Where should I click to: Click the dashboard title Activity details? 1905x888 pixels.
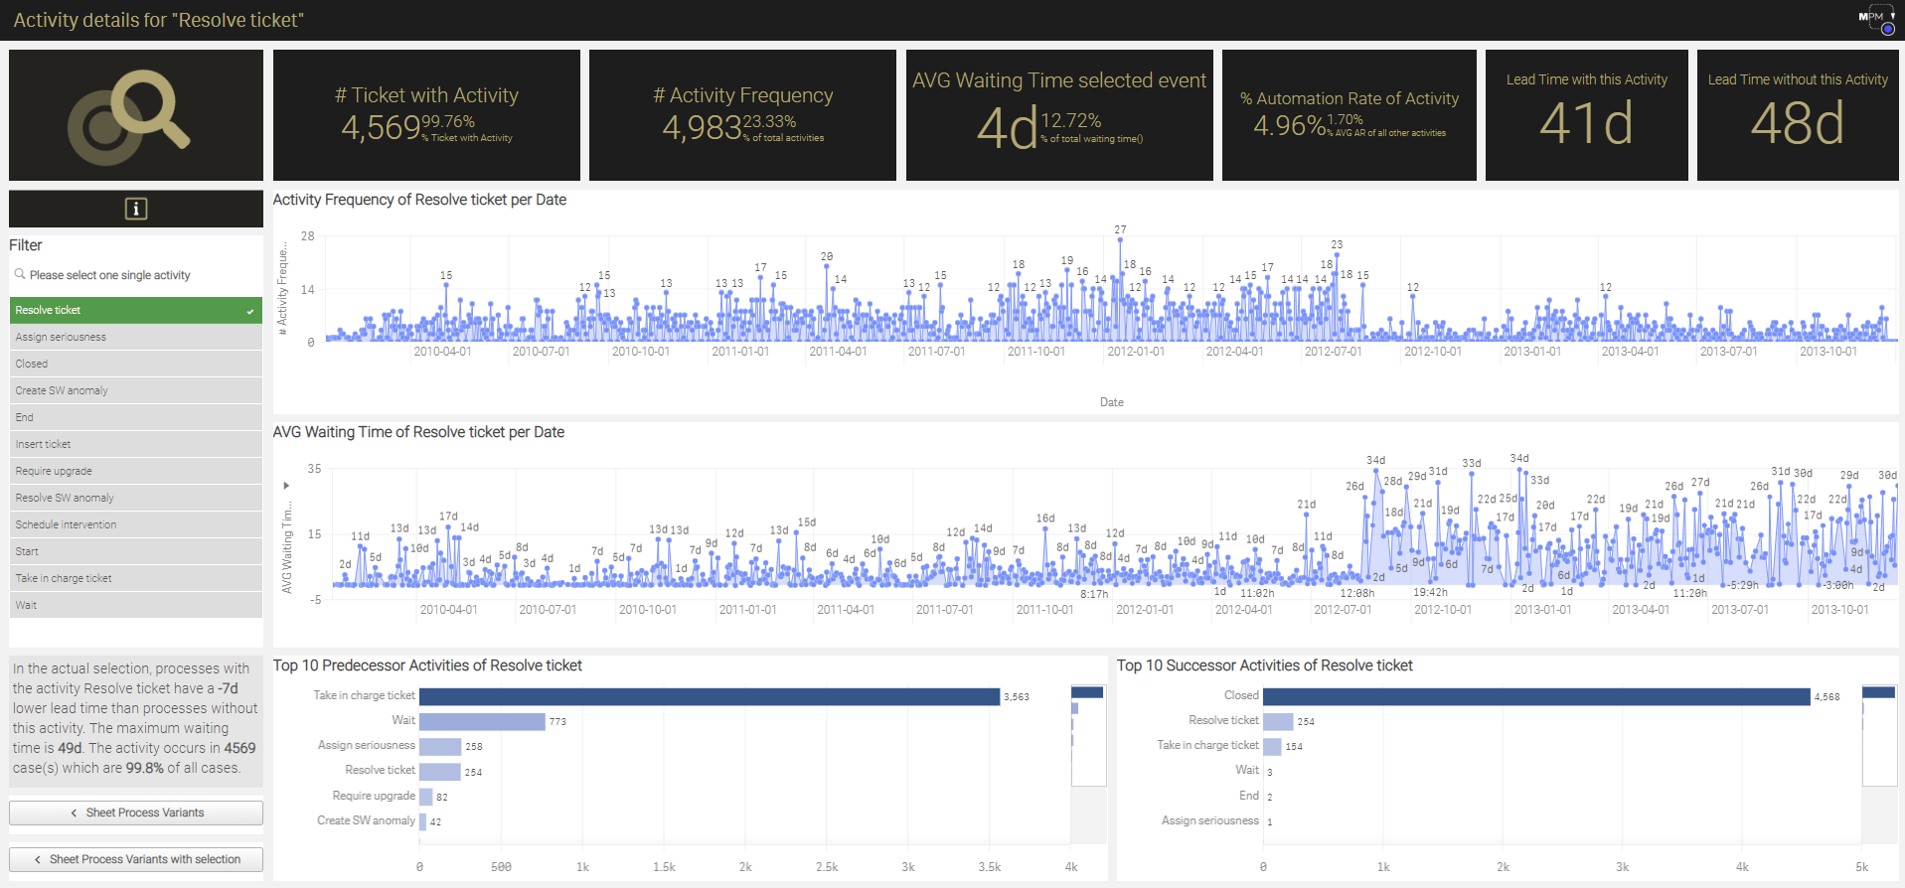pos(159,20)
